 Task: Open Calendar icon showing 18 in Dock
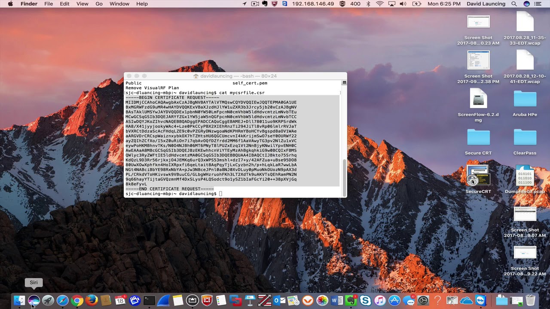pyautogui.click(x=120, y=300)
